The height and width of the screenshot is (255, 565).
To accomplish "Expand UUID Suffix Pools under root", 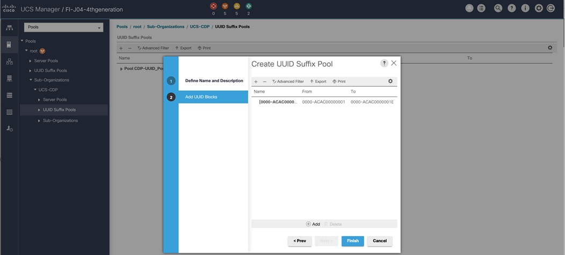I will coord(30,71).
